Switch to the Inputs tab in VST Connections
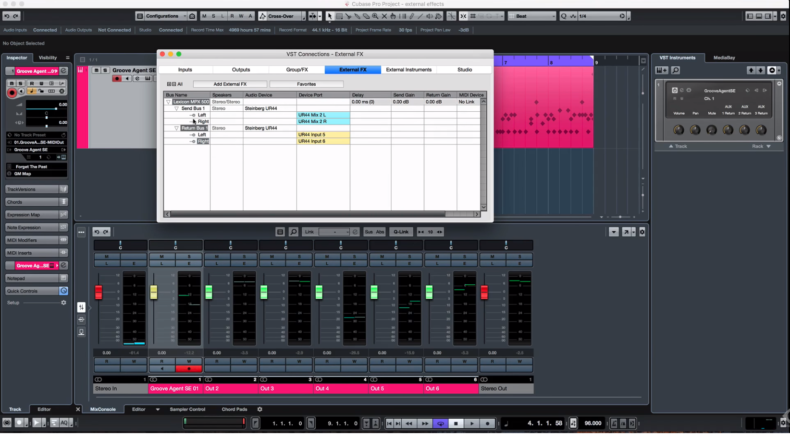790x434 pixels. pos(185,70)
